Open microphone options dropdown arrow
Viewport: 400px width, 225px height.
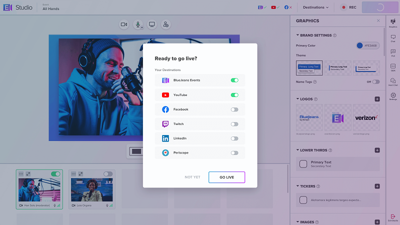(142, 27)
